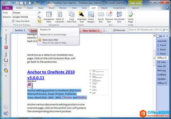Image resolution: width=171 pixels, height=119 pixels.
Task: Click the Replace All icon
Action: 39,21
